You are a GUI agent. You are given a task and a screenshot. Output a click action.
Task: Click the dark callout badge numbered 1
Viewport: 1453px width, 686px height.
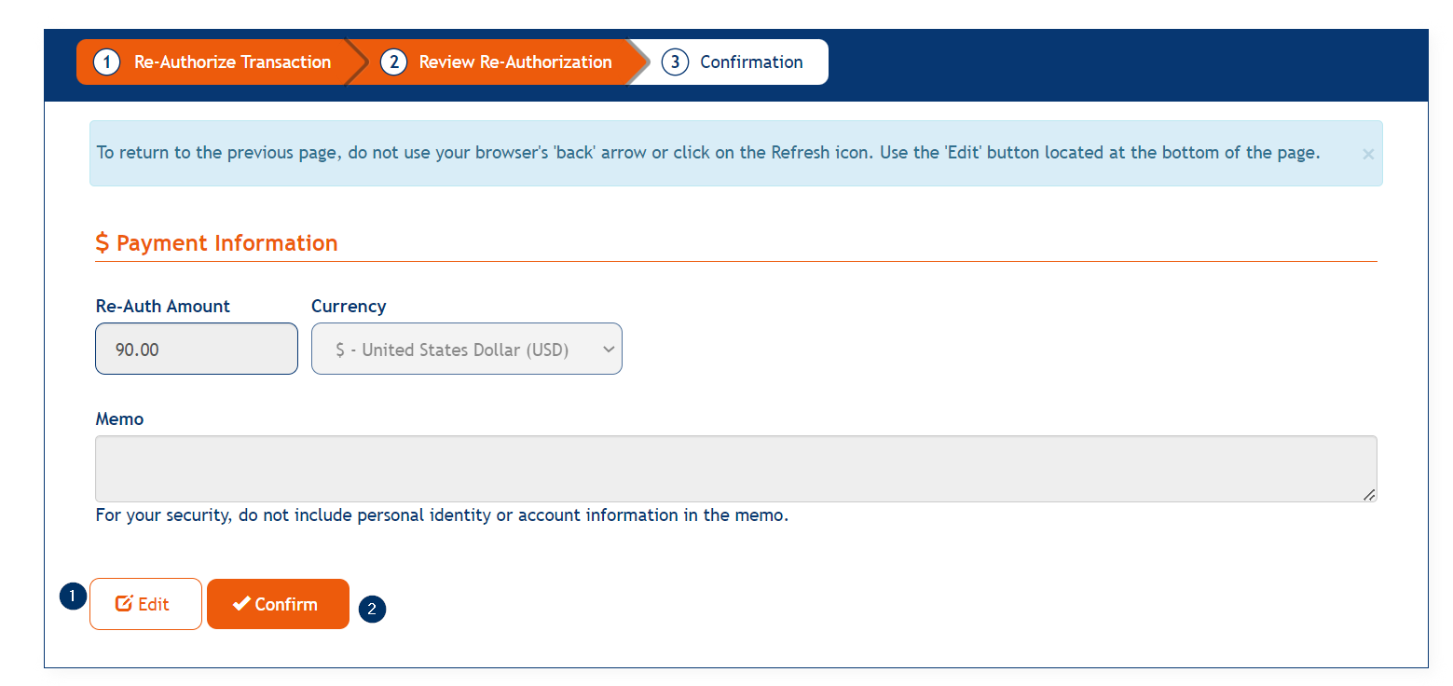[x=73, y=597]
